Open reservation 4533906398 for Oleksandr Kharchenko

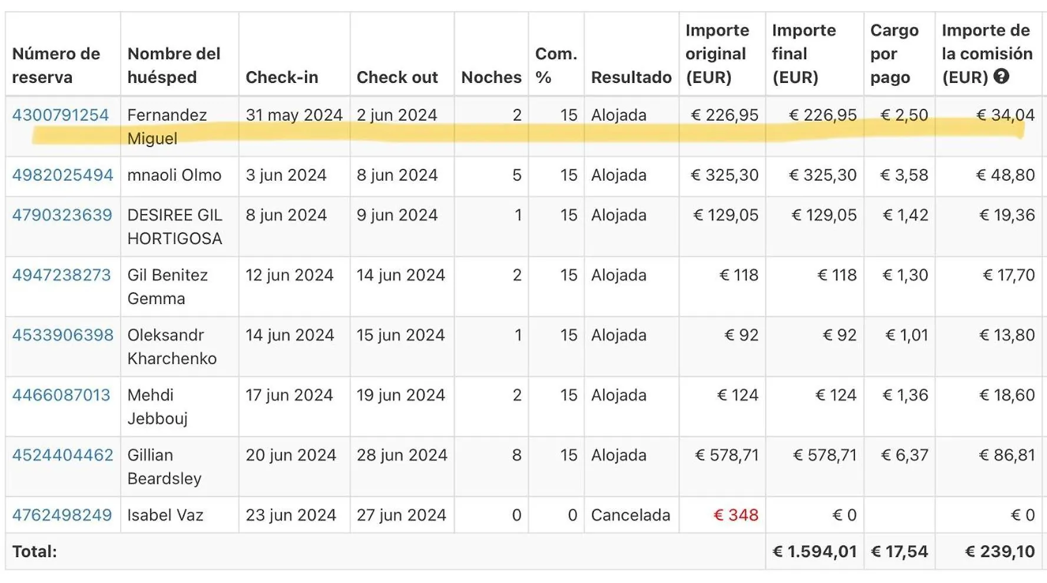[x=62, y=335]
